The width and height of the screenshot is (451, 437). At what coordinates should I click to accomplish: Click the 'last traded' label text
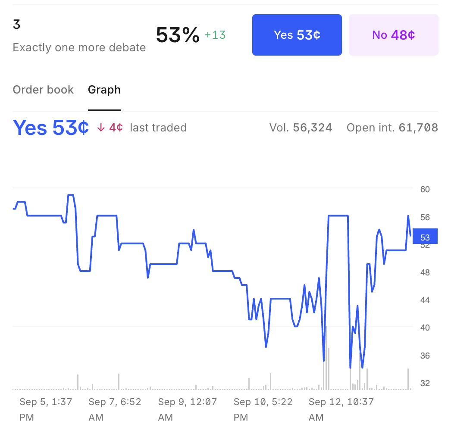158,128
